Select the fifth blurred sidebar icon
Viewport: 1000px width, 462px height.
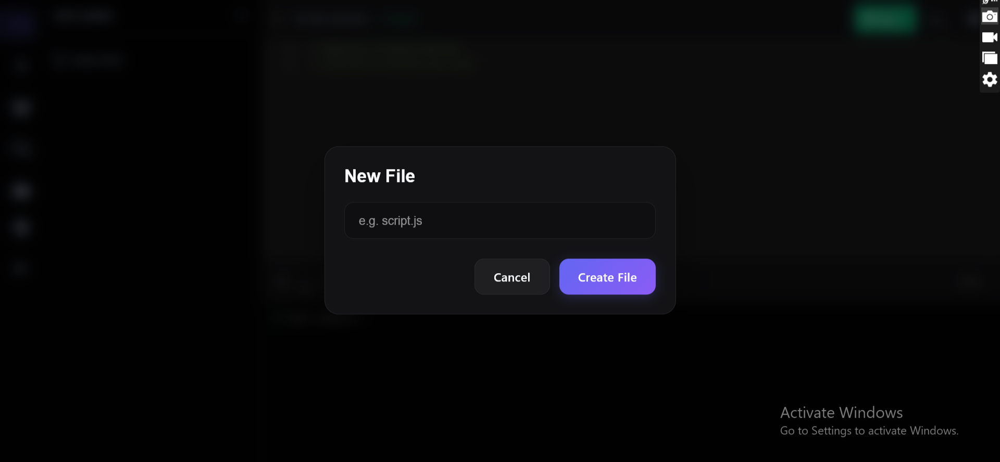(x=21, y=227)
